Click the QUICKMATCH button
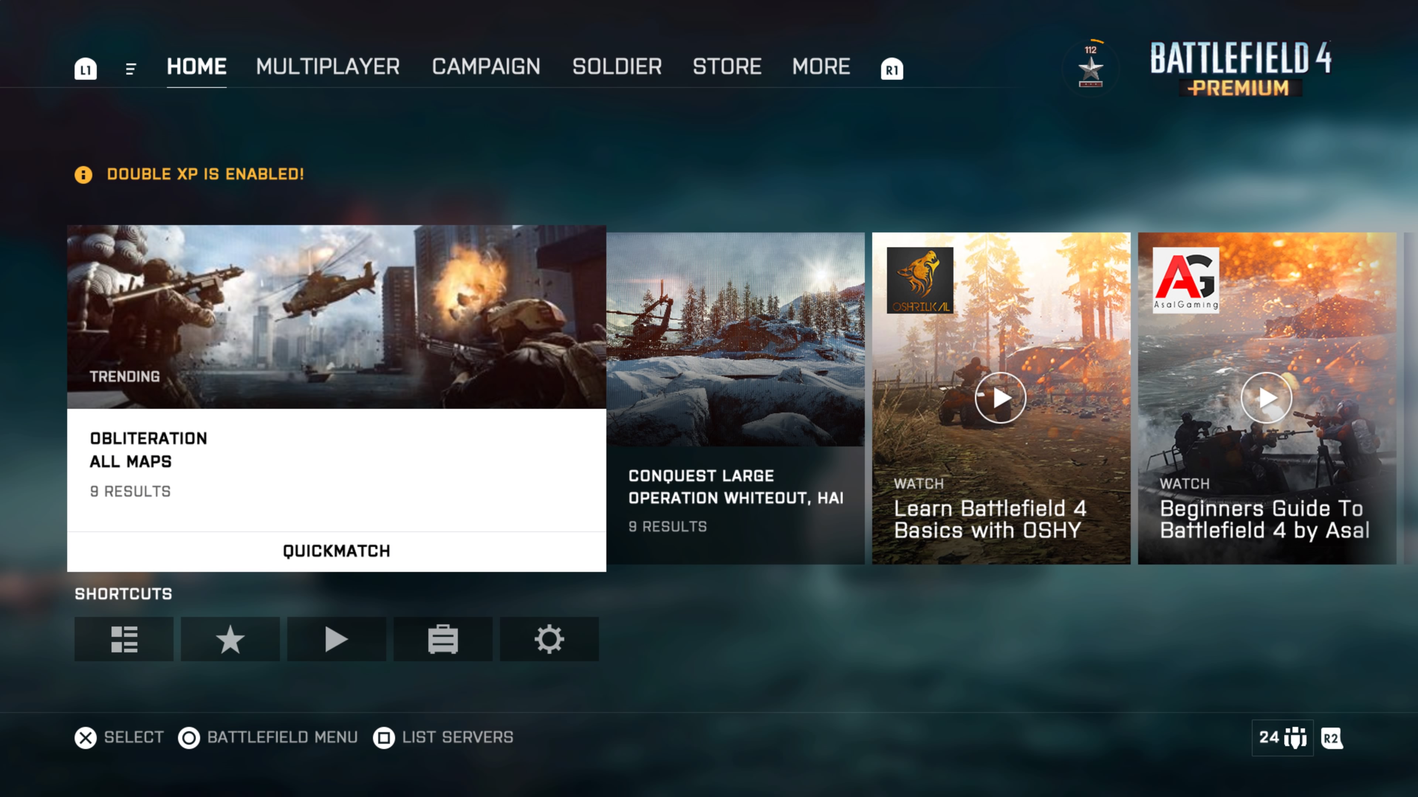1418x797 pixels. pos(336,551)
